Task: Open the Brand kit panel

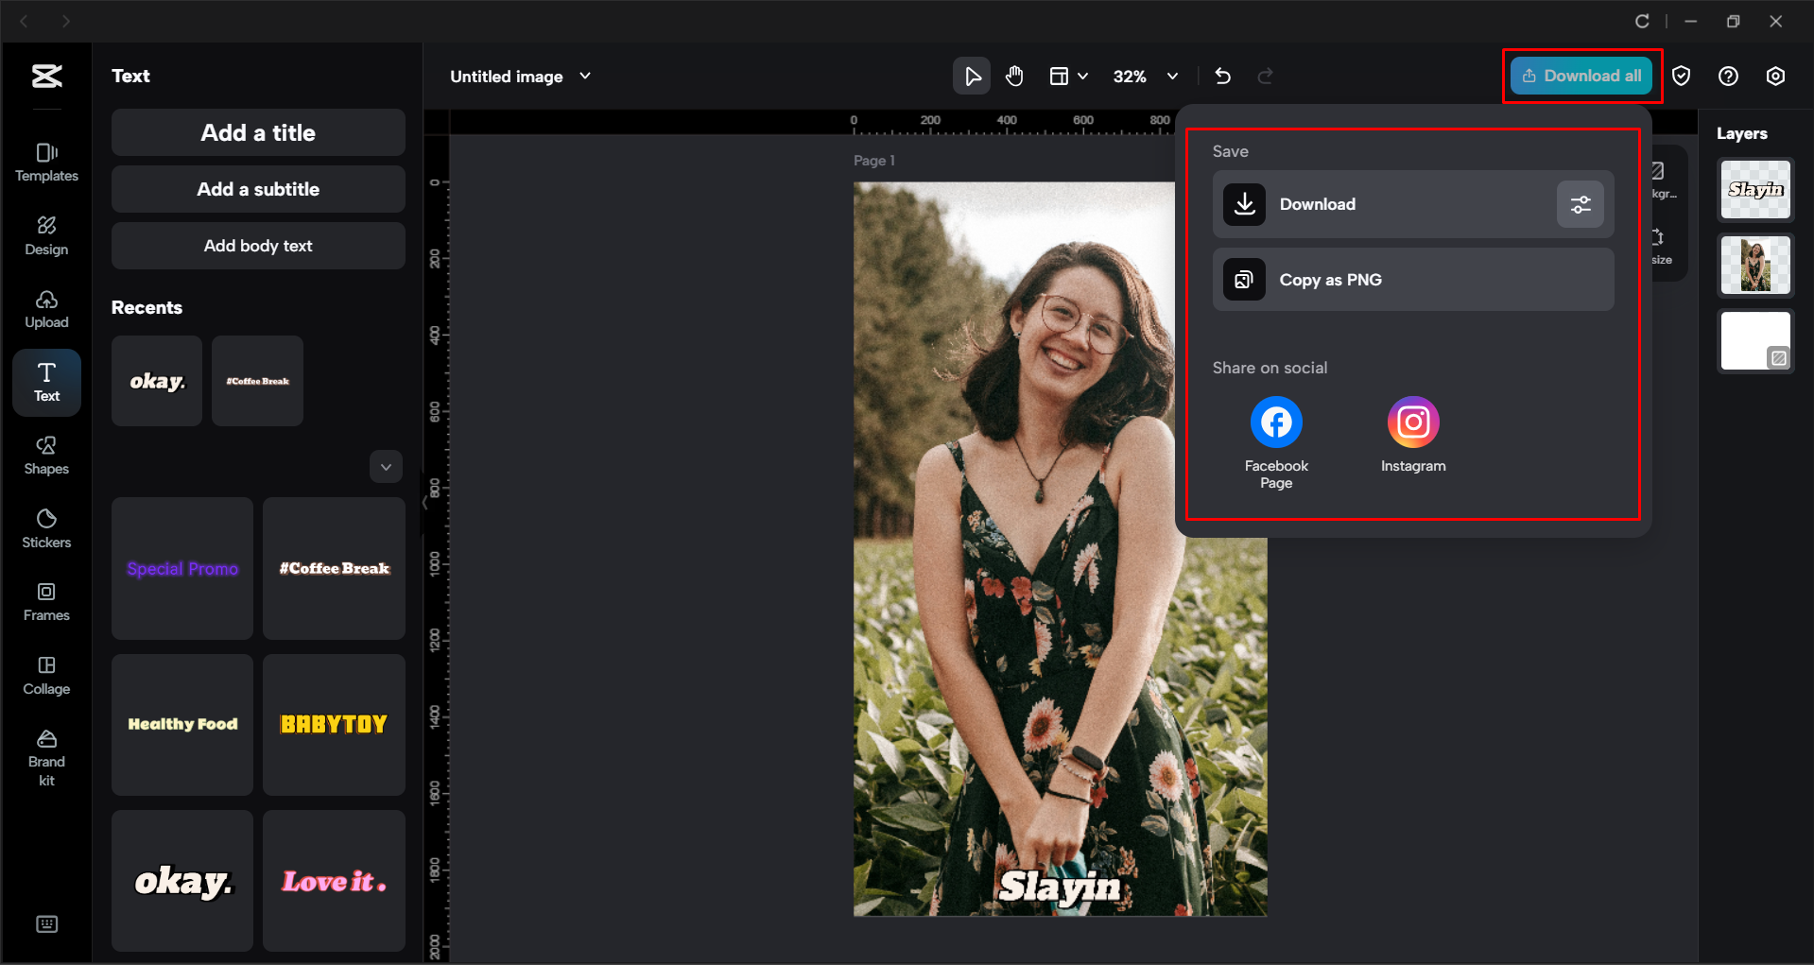Action: tap(46, 753)
